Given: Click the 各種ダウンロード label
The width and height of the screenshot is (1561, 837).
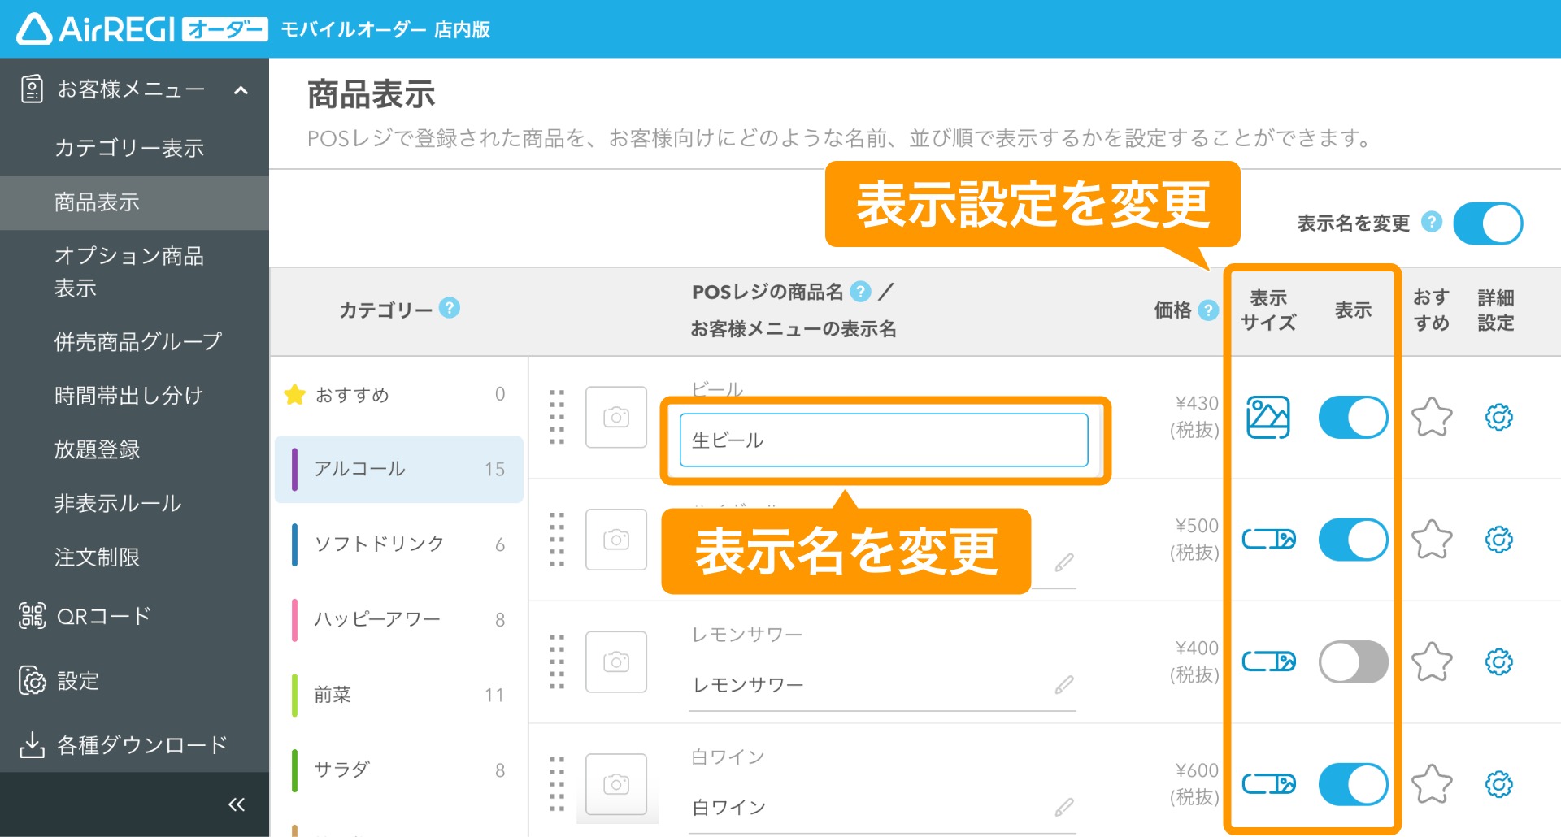Looking at the screenshot, I should (x=142, y=745).
